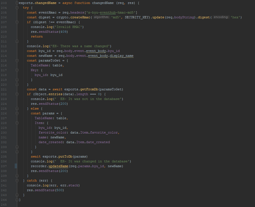Click 'err.stack' on line 241
The width and height of the screenshot is (255, 207).
69,185
